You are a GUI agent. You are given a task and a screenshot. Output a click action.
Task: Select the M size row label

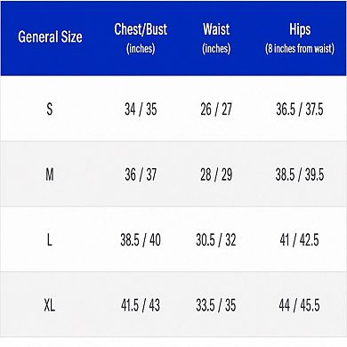50,174
